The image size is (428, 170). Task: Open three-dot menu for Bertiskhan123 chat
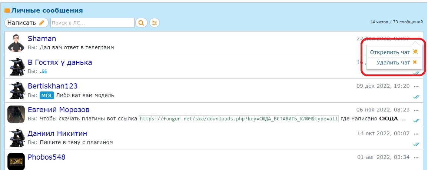pyautogui.click(x=416, y=87)
